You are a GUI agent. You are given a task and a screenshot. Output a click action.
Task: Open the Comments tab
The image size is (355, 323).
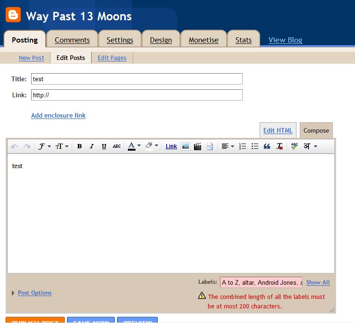pos(72,40)
